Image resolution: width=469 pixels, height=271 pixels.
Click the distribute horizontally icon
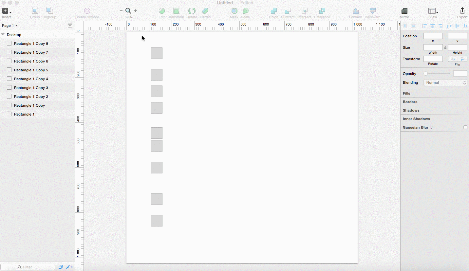click(405, 26)
